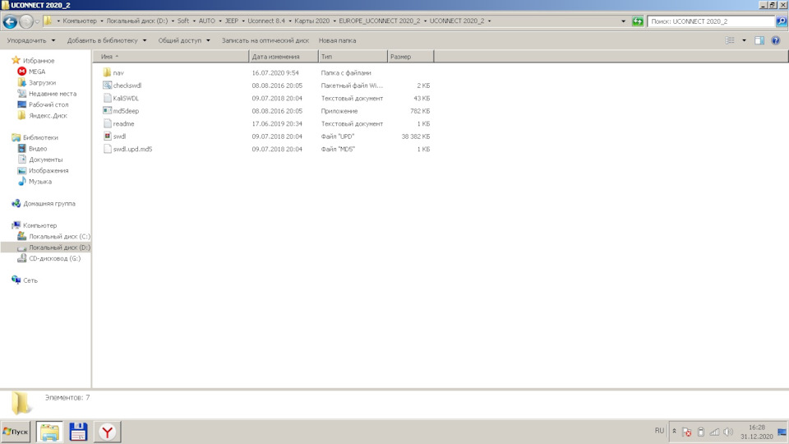The height and width of the screenshot is (444, 789).
Task: Refresh the folder with the green arrows icon
Action: pyautogui.click(x=638, y=21)
